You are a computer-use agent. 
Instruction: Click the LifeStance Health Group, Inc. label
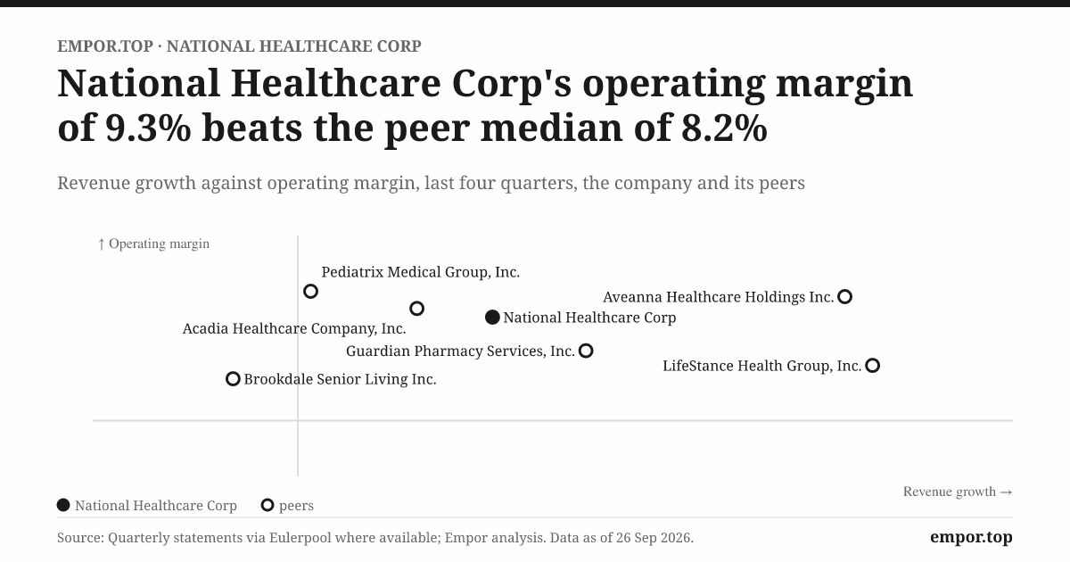tap(762, 366)
